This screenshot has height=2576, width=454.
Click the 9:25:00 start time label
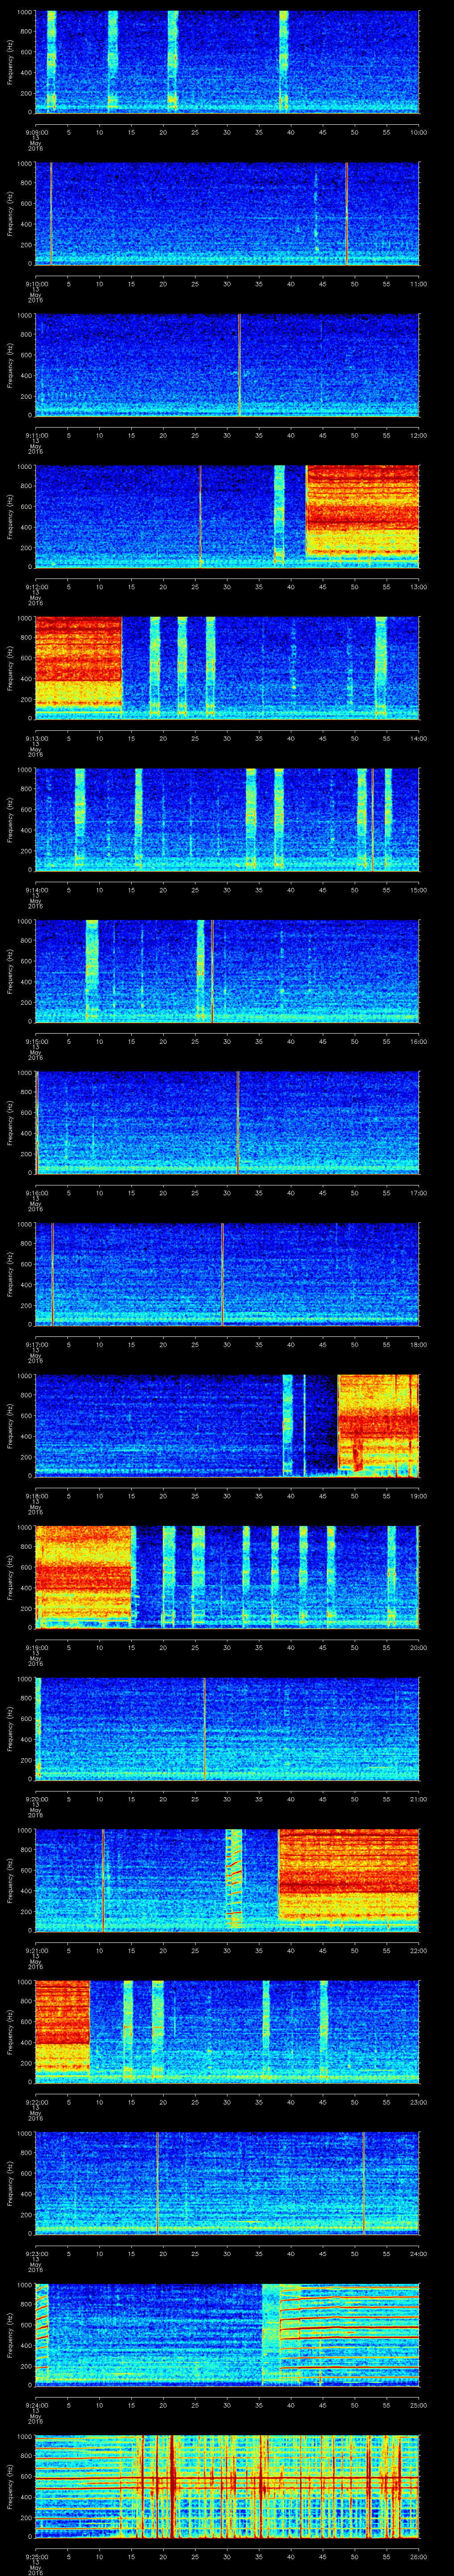(36, 2556)
